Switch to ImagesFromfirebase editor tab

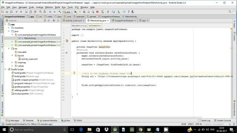click(124, 21)
